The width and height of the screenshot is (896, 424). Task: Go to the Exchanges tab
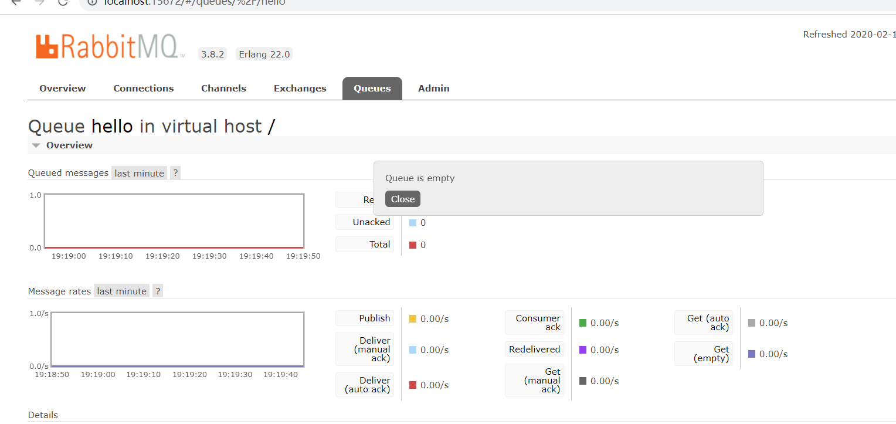click(x=300, y=89)
